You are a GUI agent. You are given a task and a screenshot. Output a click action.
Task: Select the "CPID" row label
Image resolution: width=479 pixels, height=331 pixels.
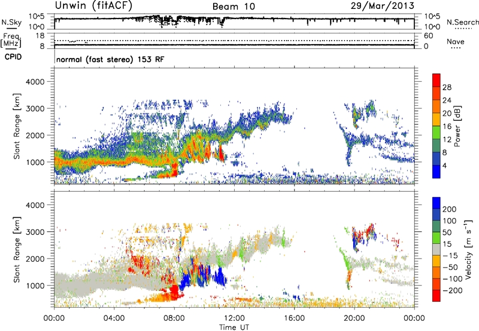[x=13, y=57]
